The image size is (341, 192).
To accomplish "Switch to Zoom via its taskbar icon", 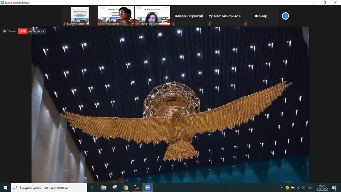I will point(148,187).
